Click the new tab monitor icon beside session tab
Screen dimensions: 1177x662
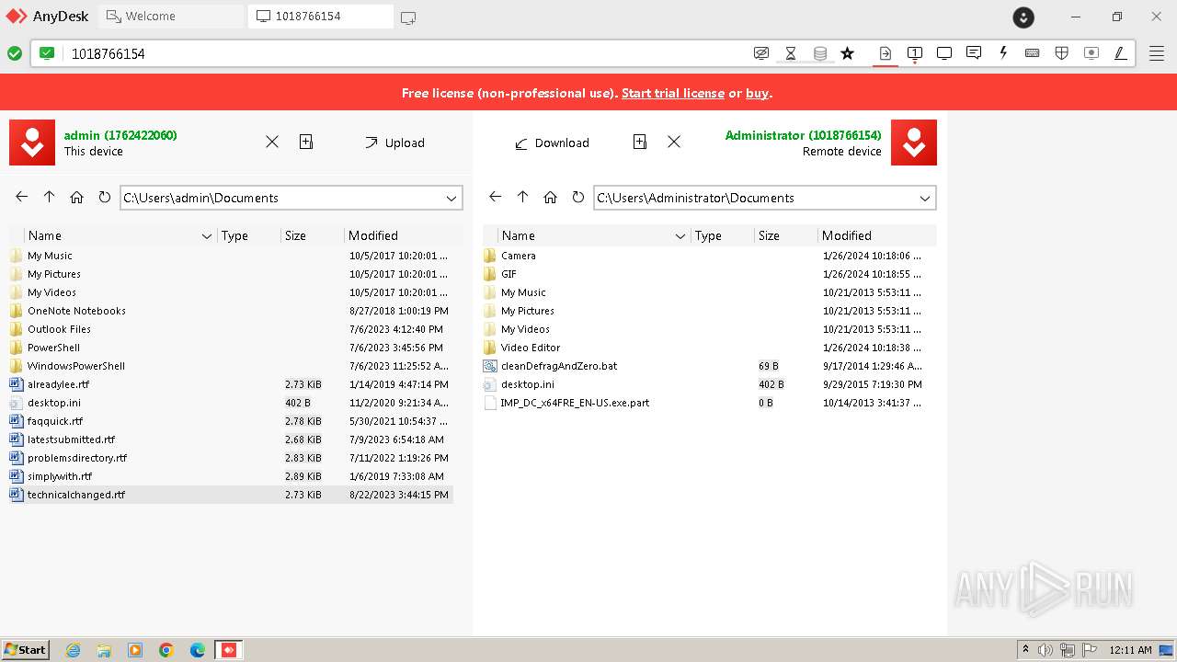coord(408,17)
